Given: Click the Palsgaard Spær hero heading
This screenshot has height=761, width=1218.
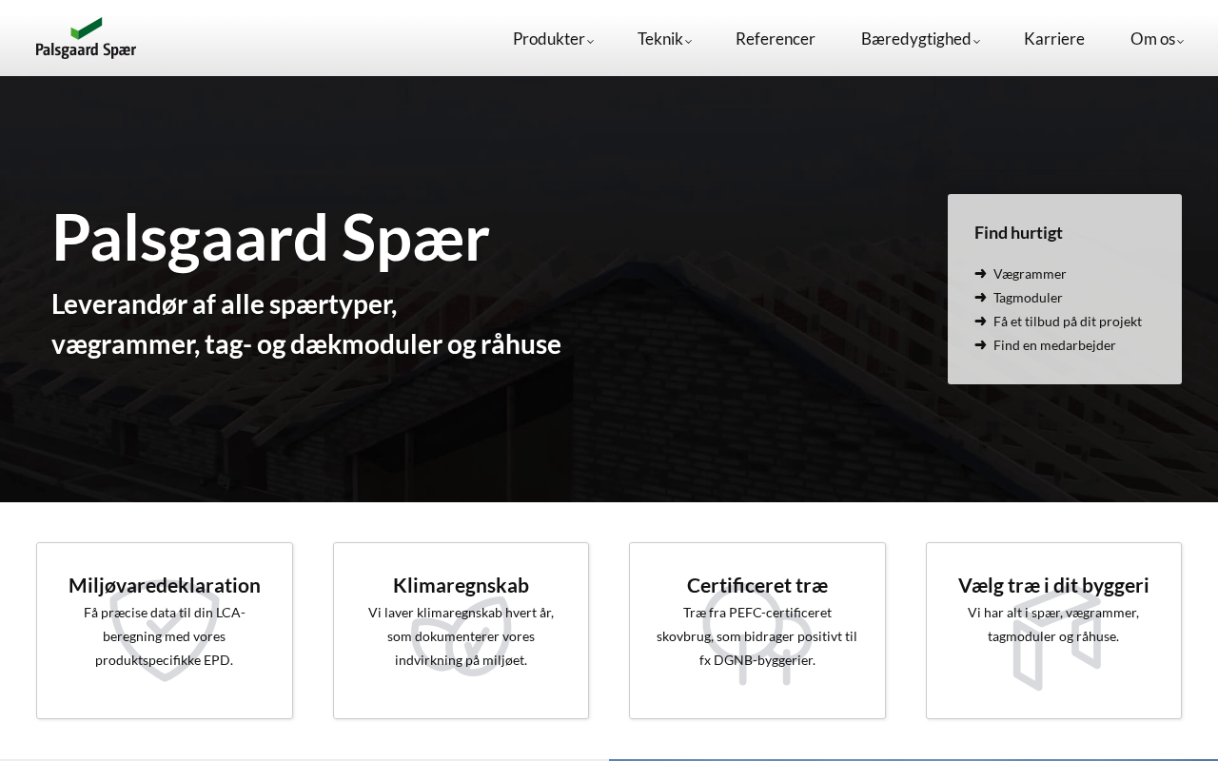Looking at the screenshot, I should (270, 237).
